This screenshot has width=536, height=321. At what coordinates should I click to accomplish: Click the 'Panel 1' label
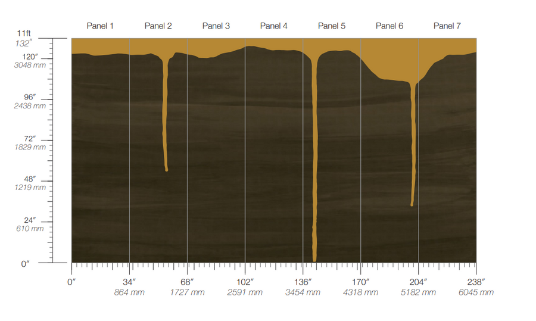(100, 26)
